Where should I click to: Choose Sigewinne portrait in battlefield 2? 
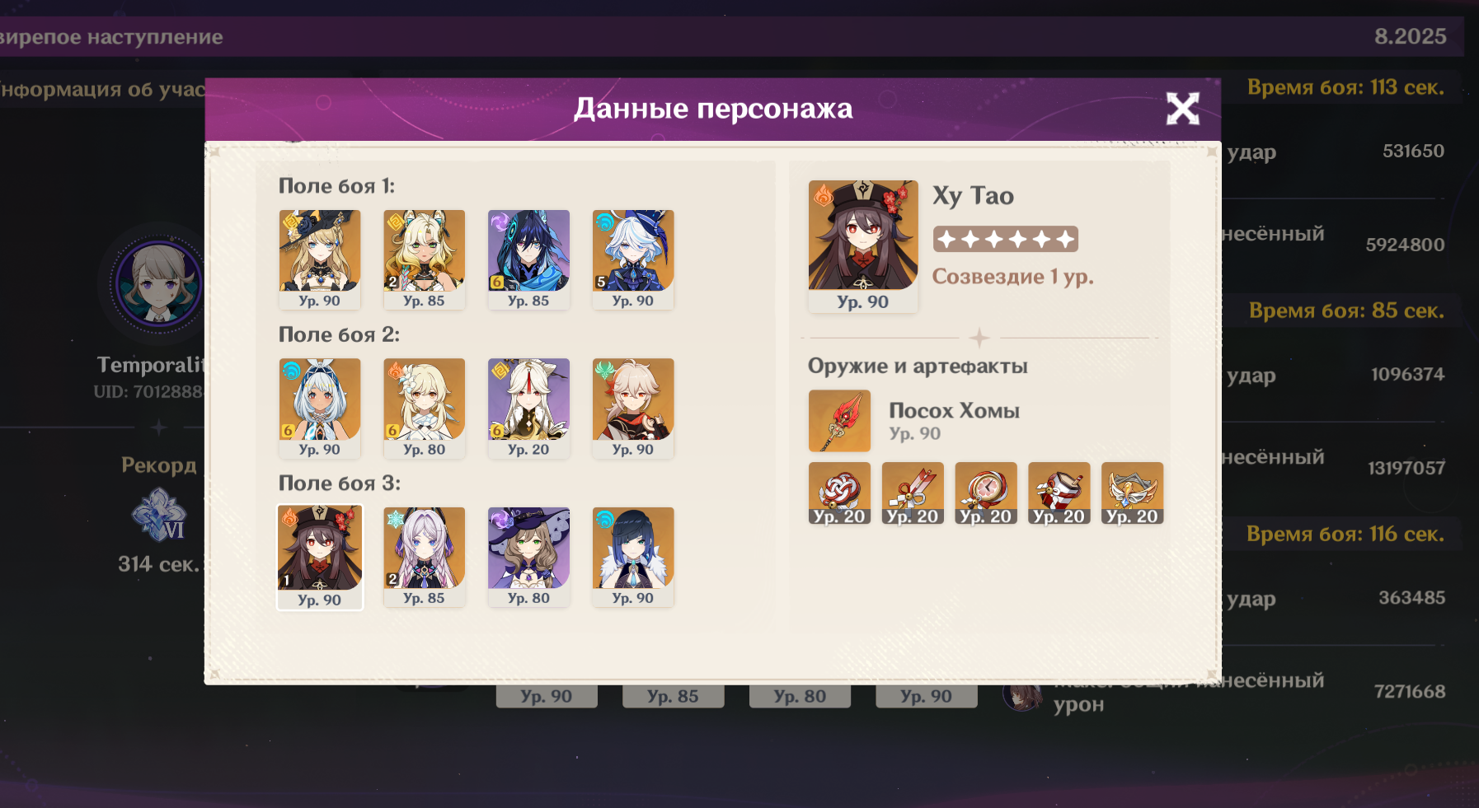pos(320,408)
